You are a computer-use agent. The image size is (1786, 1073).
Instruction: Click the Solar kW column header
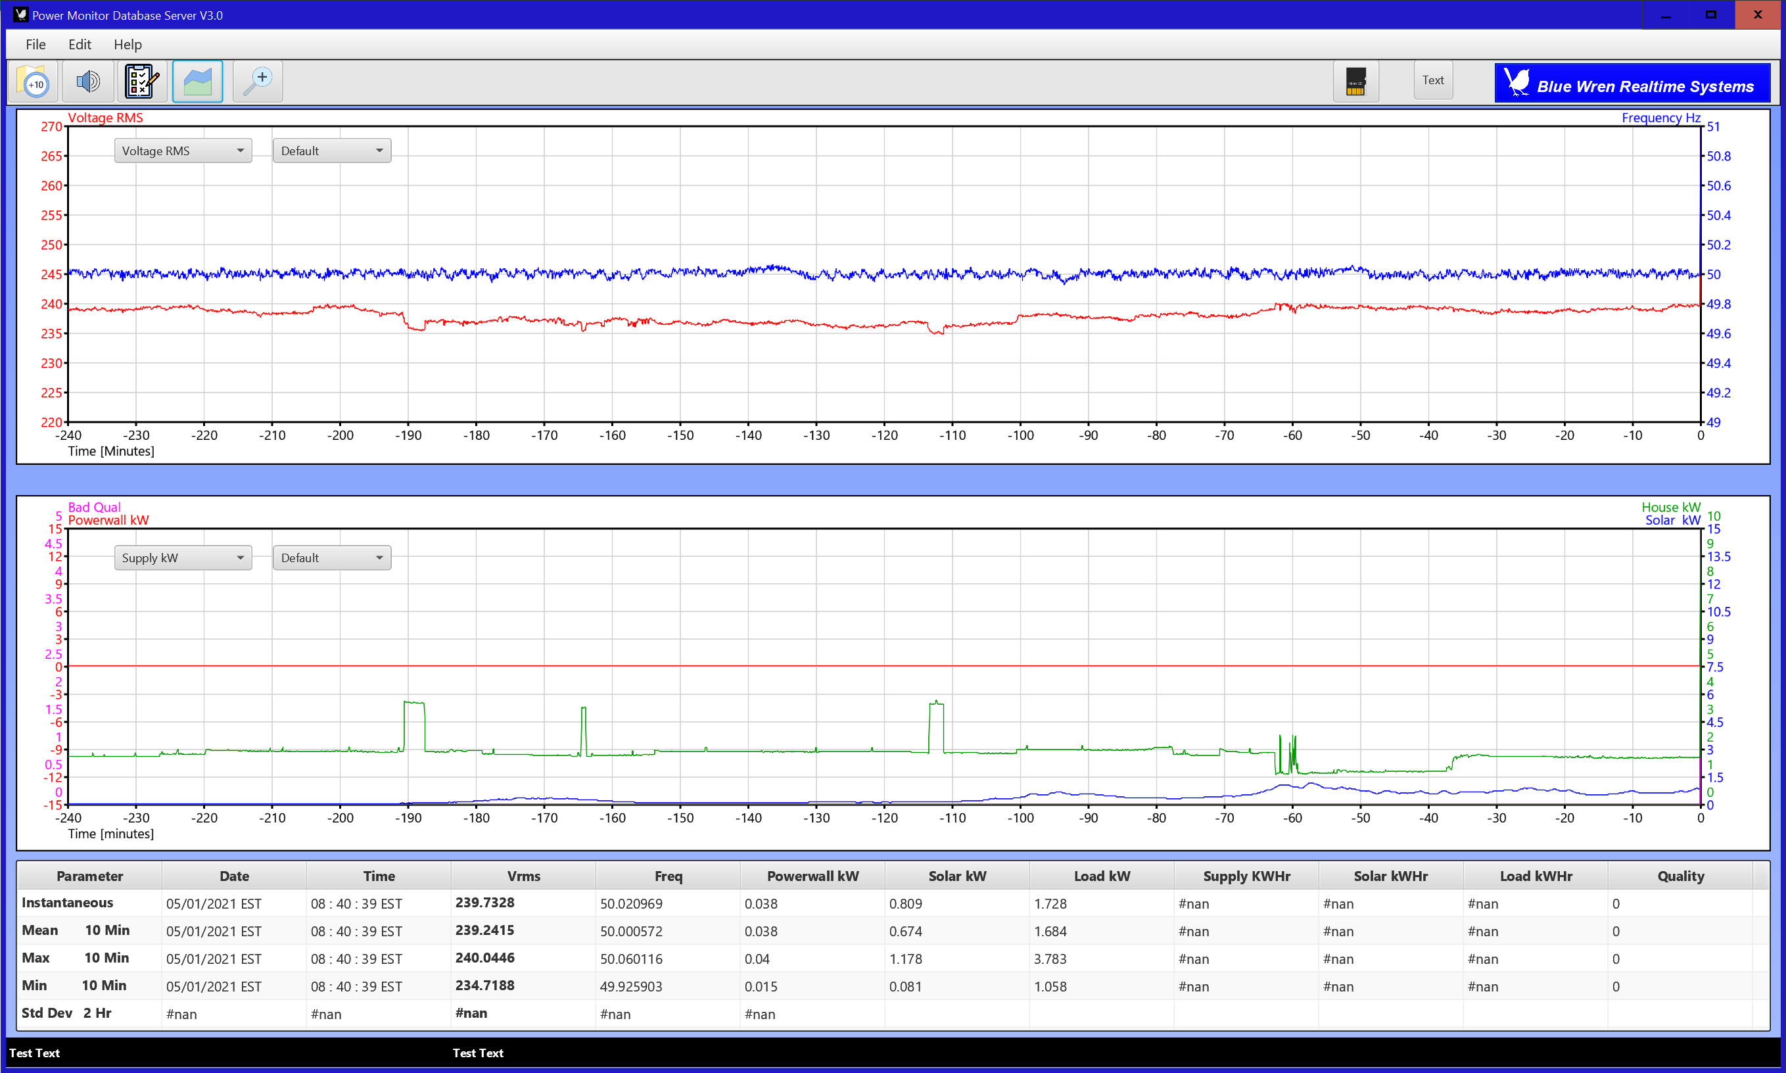(x=956, y=876)
